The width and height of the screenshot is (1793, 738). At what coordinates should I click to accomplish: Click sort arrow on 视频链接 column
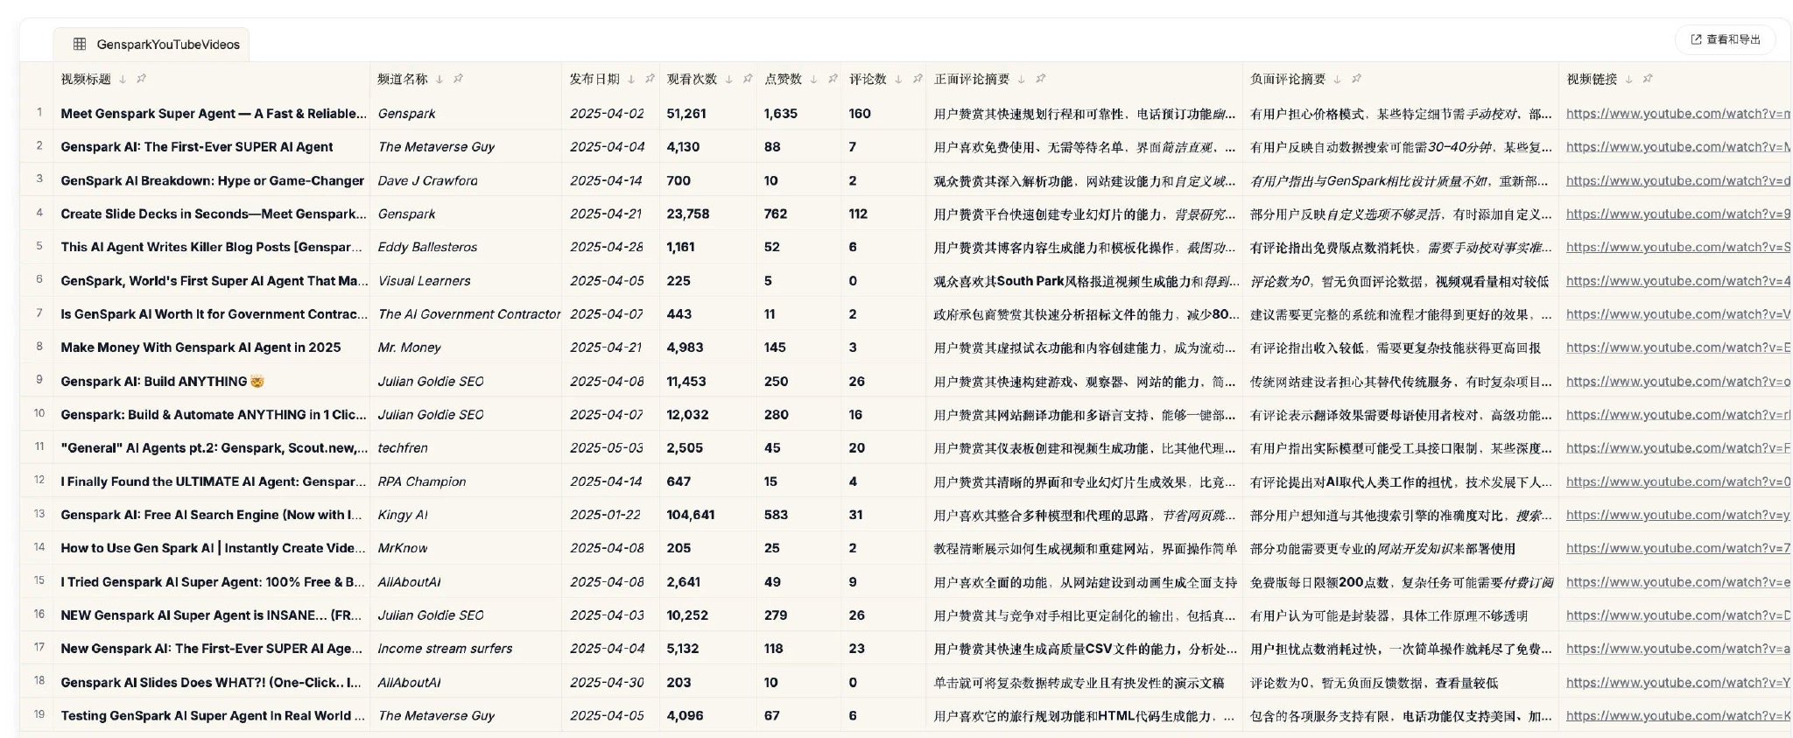point(1628,79)
